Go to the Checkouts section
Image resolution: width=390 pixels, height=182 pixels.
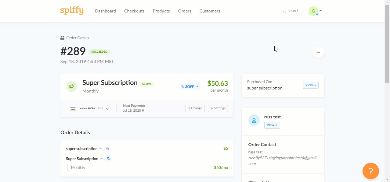pos(134,11)
